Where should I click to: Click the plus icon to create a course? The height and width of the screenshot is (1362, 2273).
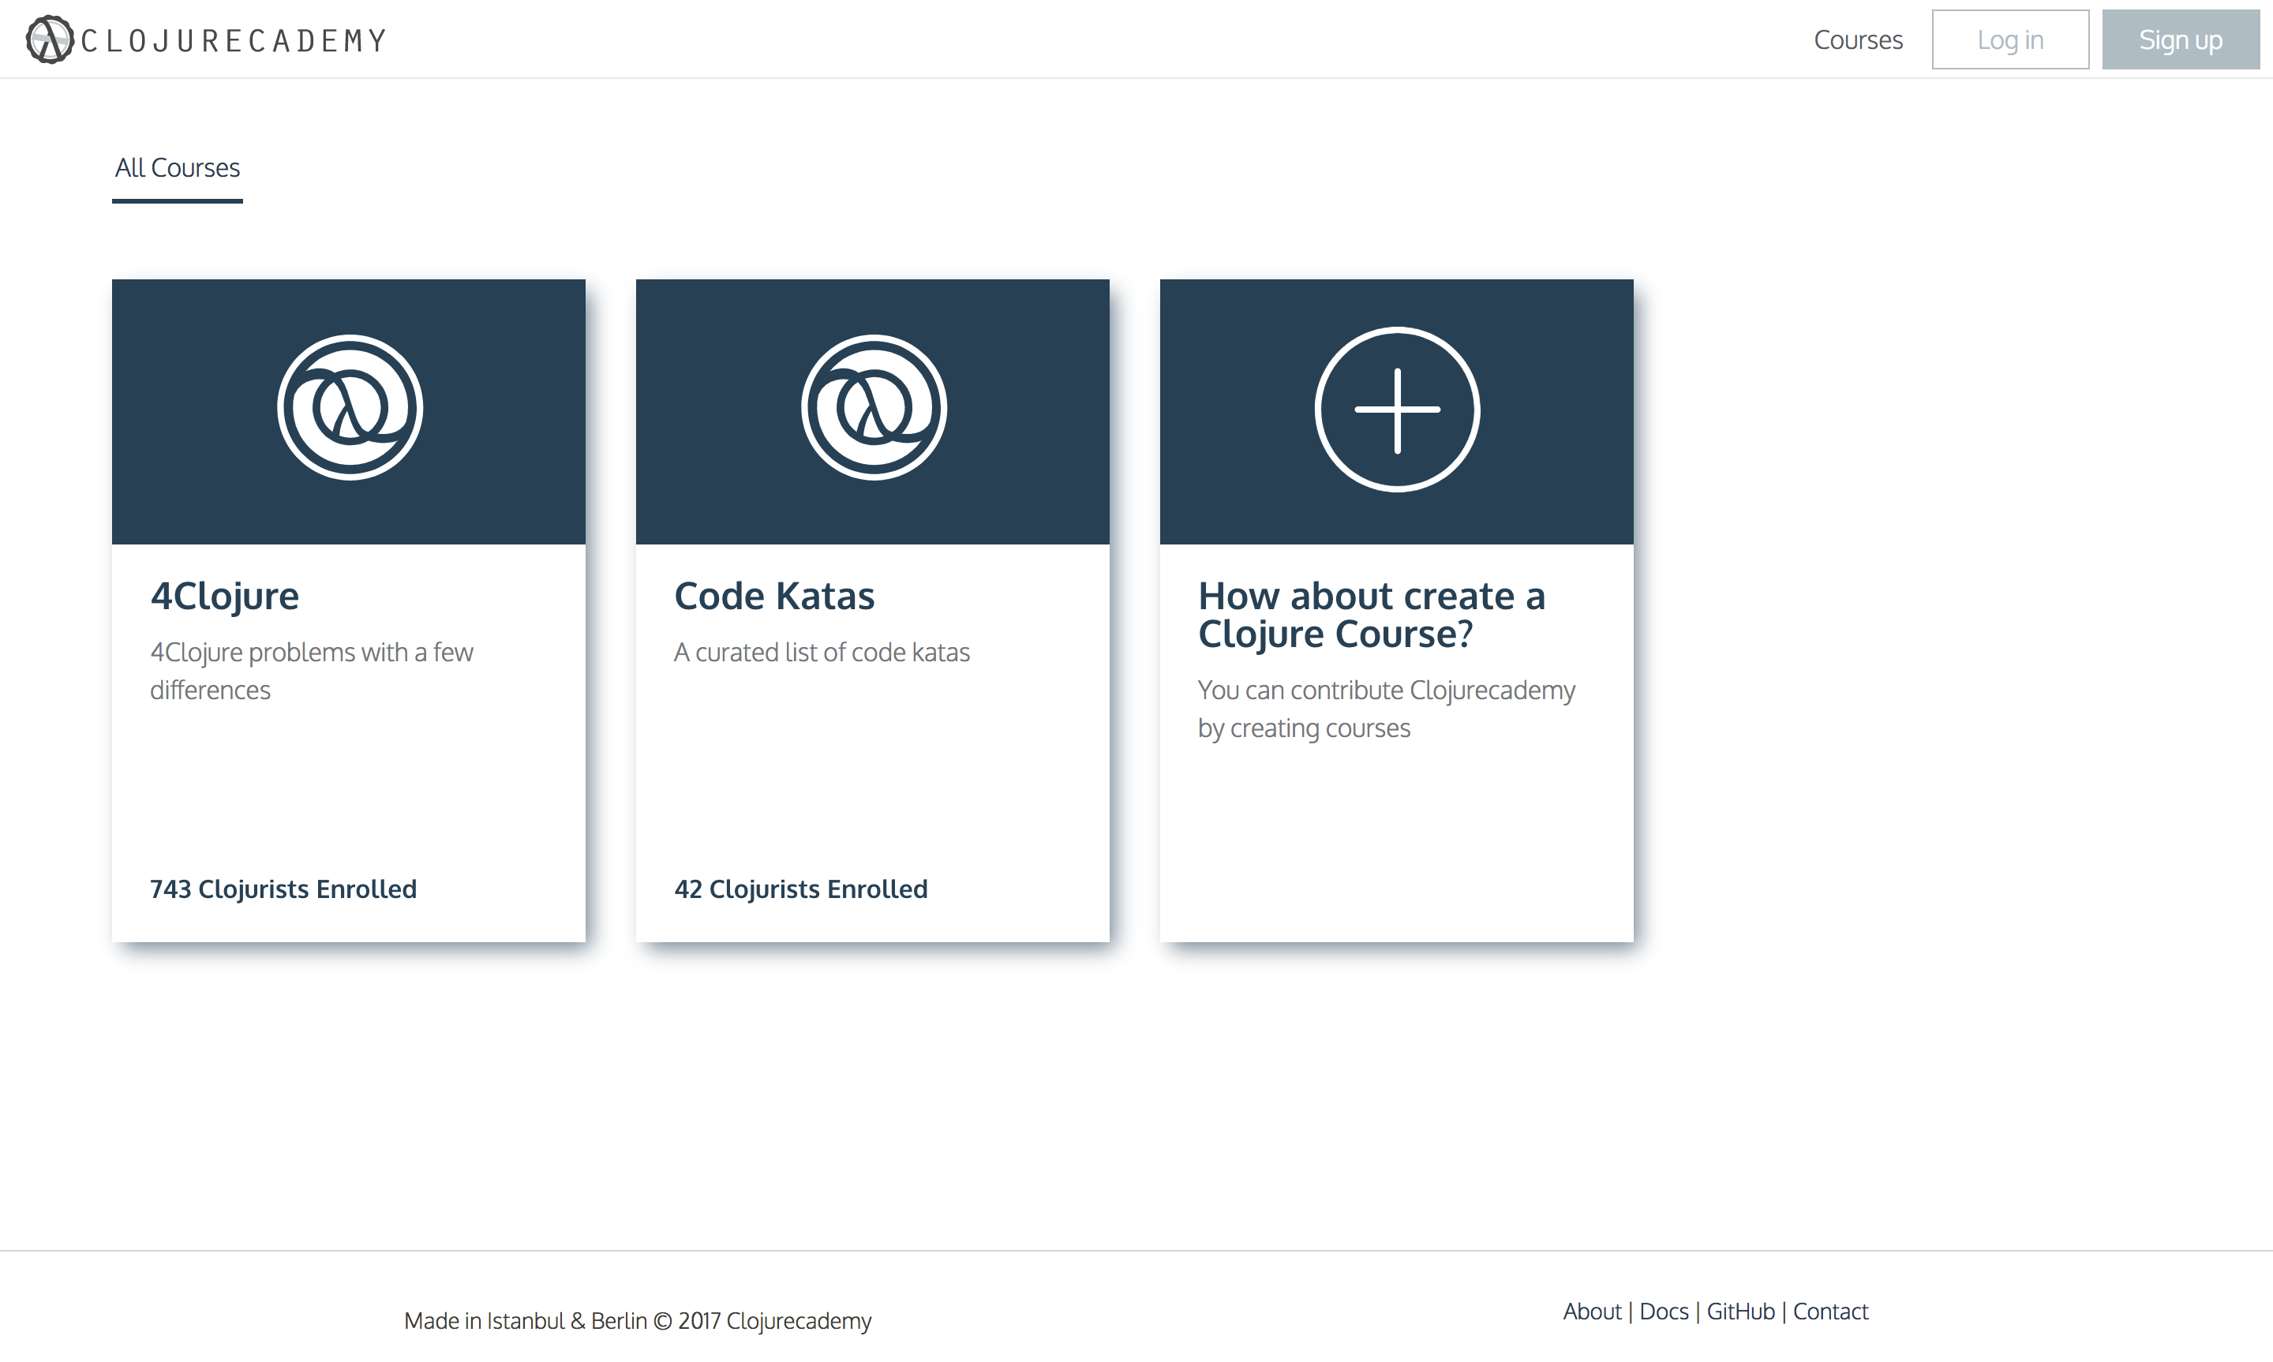1395,410
